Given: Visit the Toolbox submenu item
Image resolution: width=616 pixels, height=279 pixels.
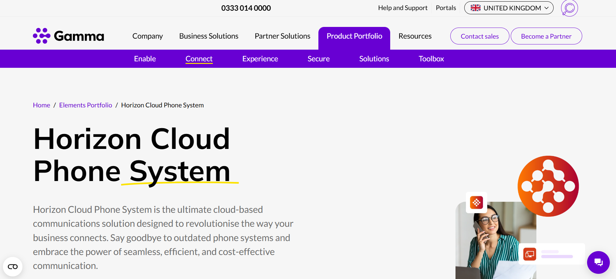Looking at the screenshot, I should click(x=431, y=59).
